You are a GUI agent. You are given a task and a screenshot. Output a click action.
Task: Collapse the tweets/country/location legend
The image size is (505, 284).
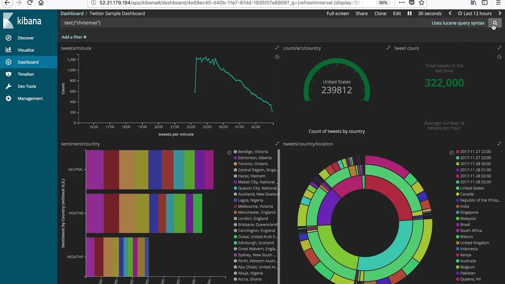coord(452,153)
